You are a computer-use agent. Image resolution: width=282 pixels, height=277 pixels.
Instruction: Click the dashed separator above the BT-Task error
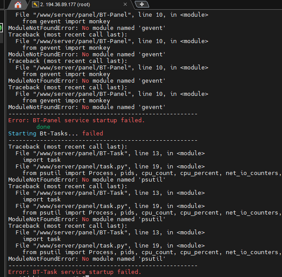tap(103, 266)
